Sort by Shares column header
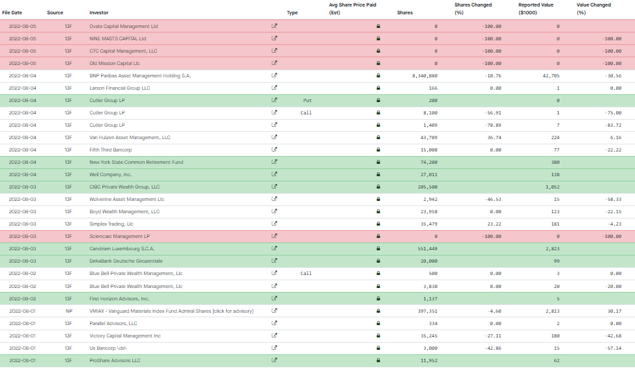The width and height of the screenshot is (635, 368). 404,12
